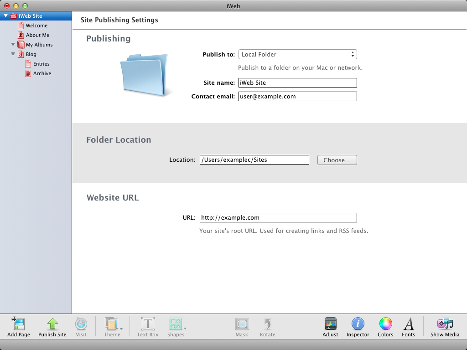This screenshot has width=467, height=350.
Task: Open the Theme dropdown arrow
Action: click(x=121, y=329)
